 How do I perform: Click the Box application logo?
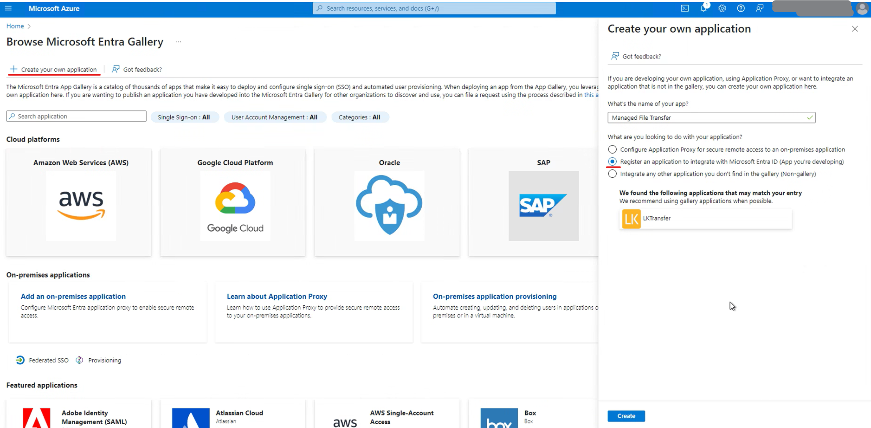[499, 418]
